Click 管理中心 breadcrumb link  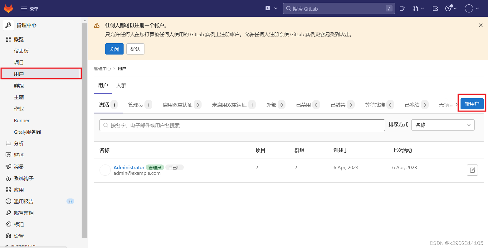coord(102,69)
